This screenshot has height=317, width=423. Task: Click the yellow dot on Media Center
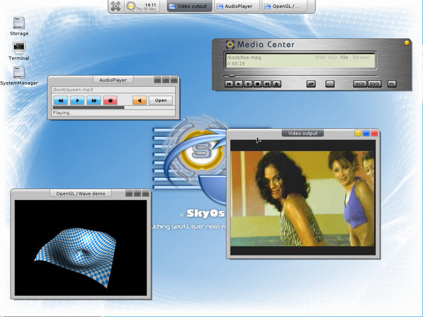point(406,42)
